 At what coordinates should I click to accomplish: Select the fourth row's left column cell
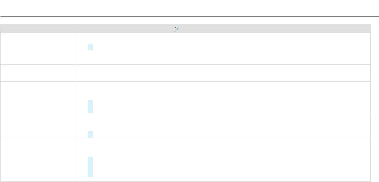pos(37,125)
